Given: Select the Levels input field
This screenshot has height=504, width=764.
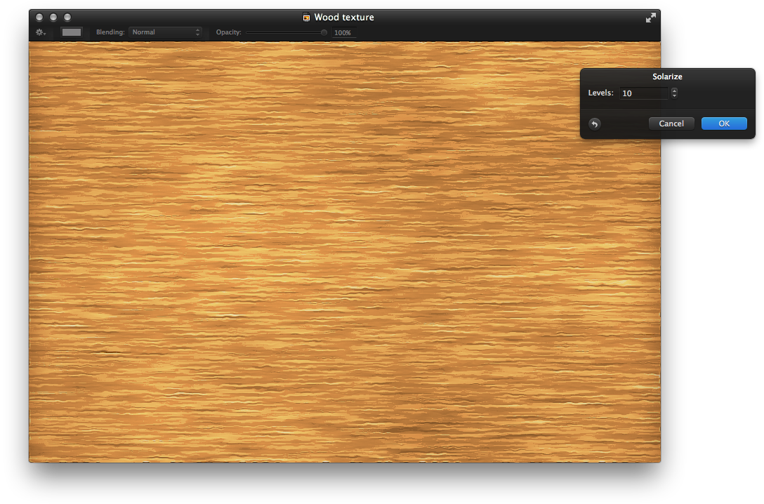Looking at the screenshot, I should pos(644,93).
